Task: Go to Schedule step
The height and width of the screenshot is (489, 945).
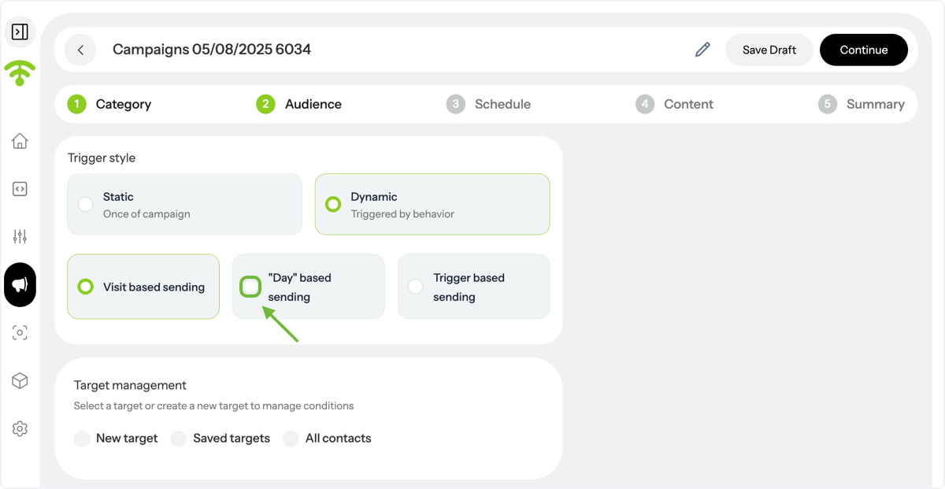Action: click(x=488, y=104)
